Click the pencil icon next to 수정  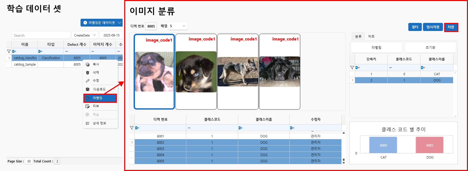pyautogui.click(x=88, y=81)
